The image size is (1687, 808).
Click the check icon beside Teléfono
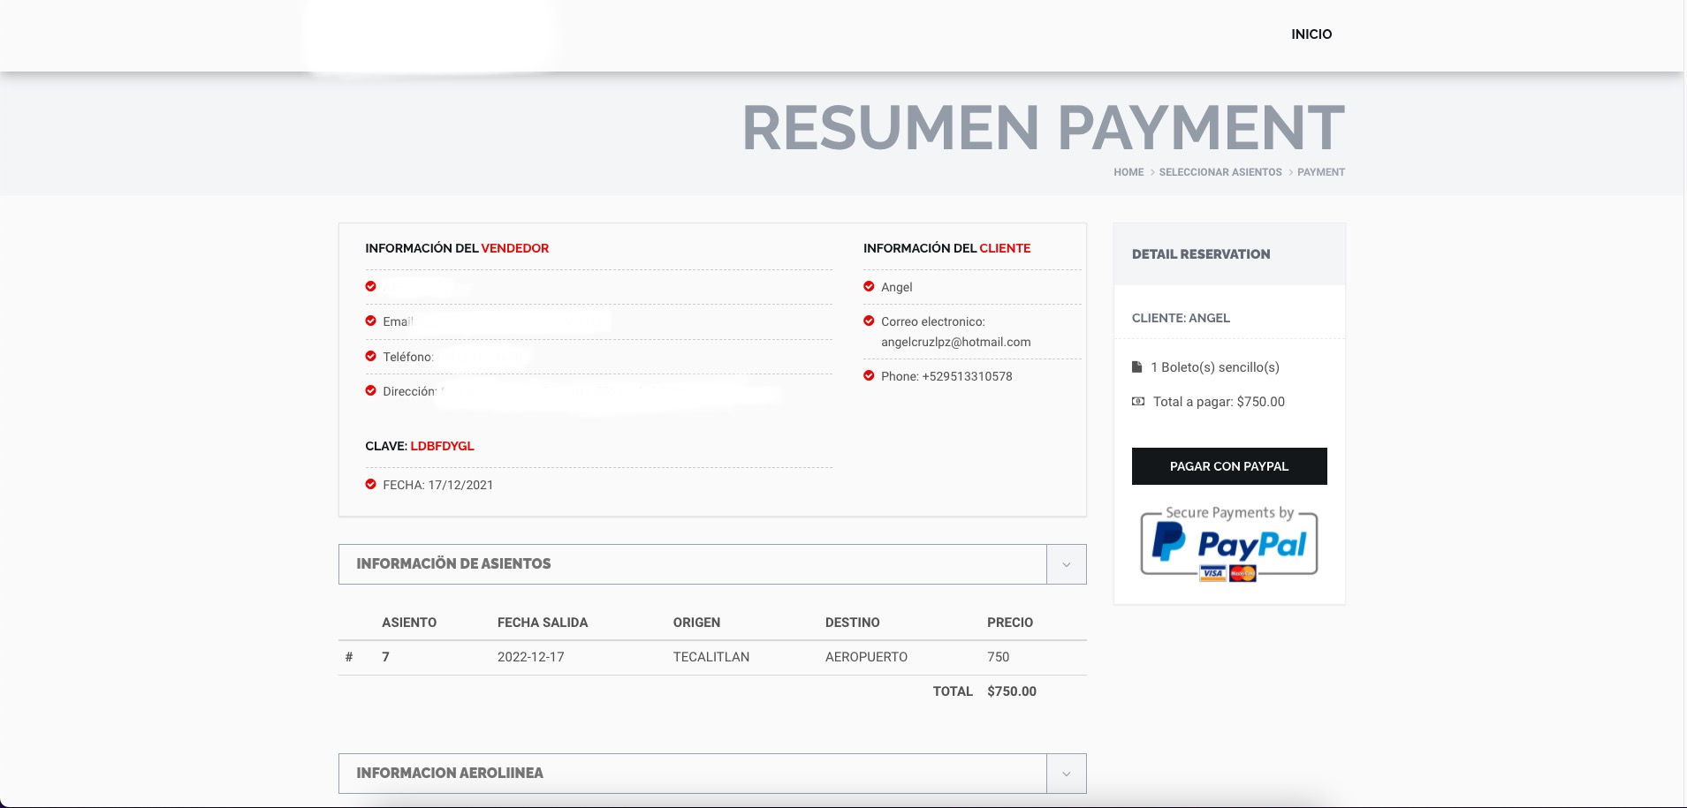(370, 356)
